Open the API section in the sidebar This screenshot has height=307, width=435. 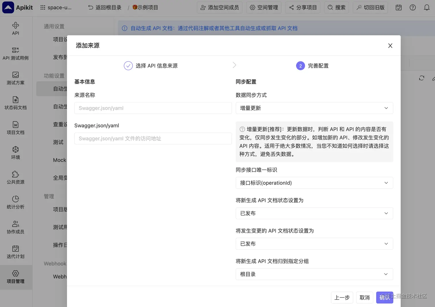point(16,29)
